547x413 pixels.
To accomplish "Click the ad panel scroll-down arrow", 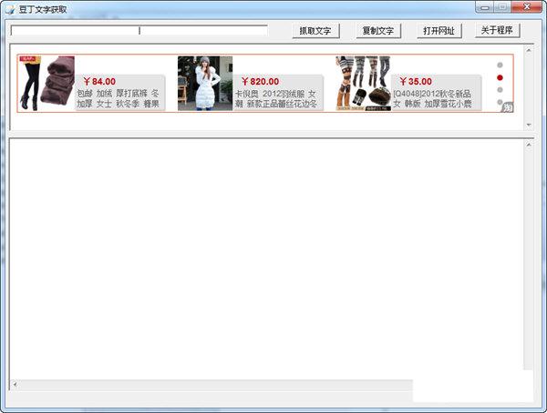I will tap(529, 125).
